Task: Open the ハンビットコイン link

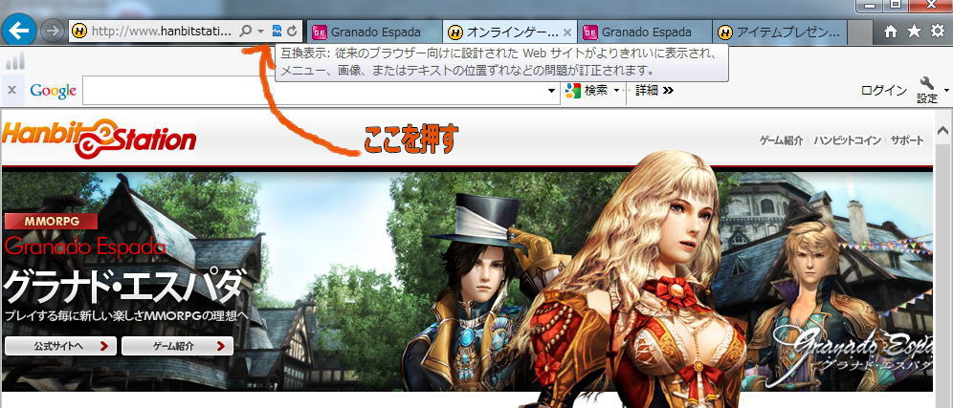Action: click(847, 140)
